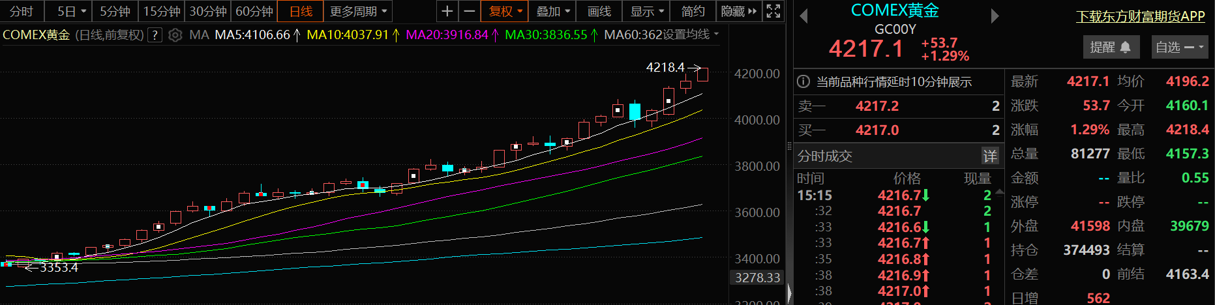Screen dimensions: 1215x305
Task: Click the 最低 value 4157.3
Action: (1188, 154)
